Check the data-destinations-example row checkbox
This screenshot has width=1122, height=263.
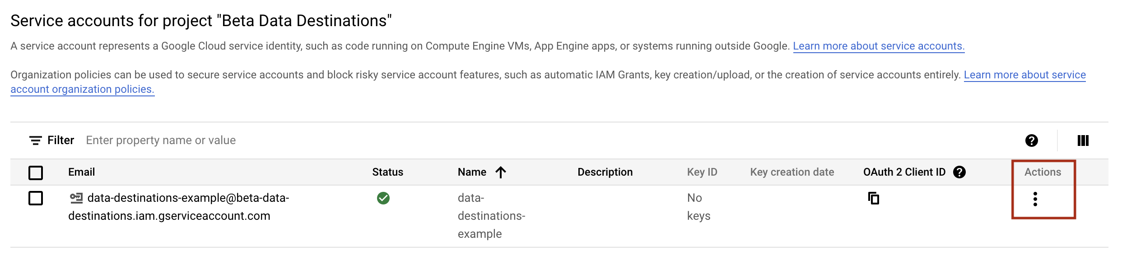pos(36,198)
